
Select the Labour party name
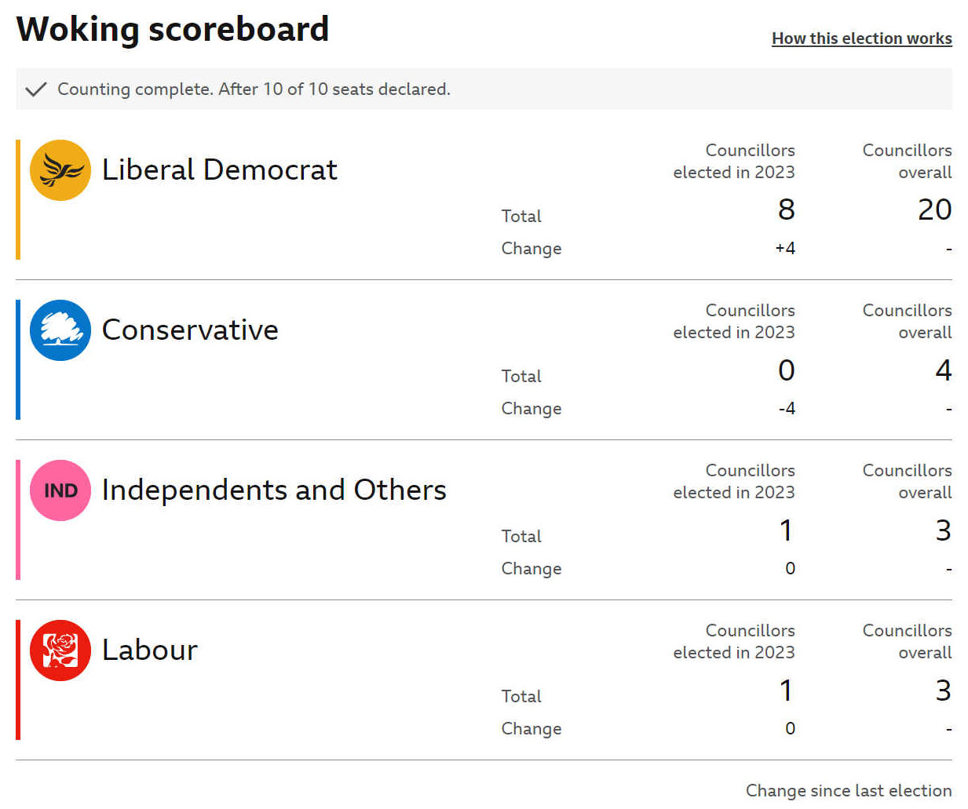(x=150, y=650)
